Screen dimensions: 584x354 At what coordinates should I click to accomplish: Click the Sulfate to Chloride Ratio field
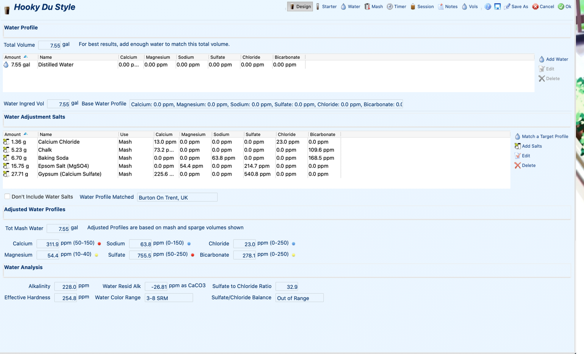pyautogui.click(x=287, y=286)
